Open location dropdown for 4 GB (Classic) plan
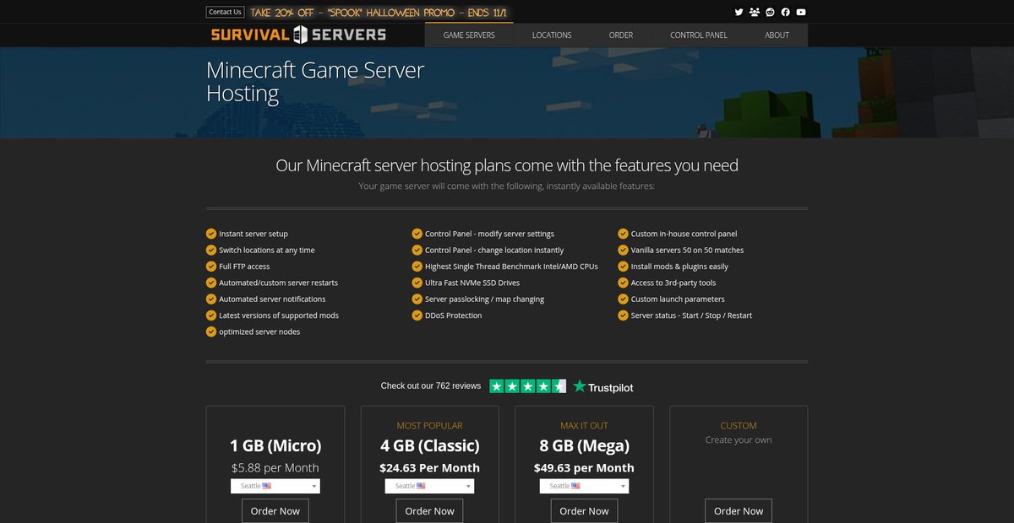The height and width of the screenshot is (523, 1014). tap(429, 486)
